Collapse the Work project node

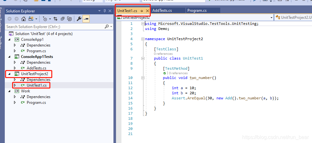pos(9,91)
